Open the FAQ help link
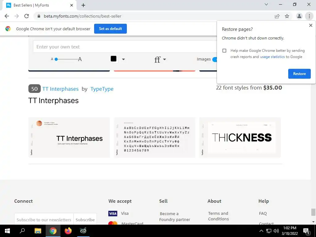 [263, 214]
